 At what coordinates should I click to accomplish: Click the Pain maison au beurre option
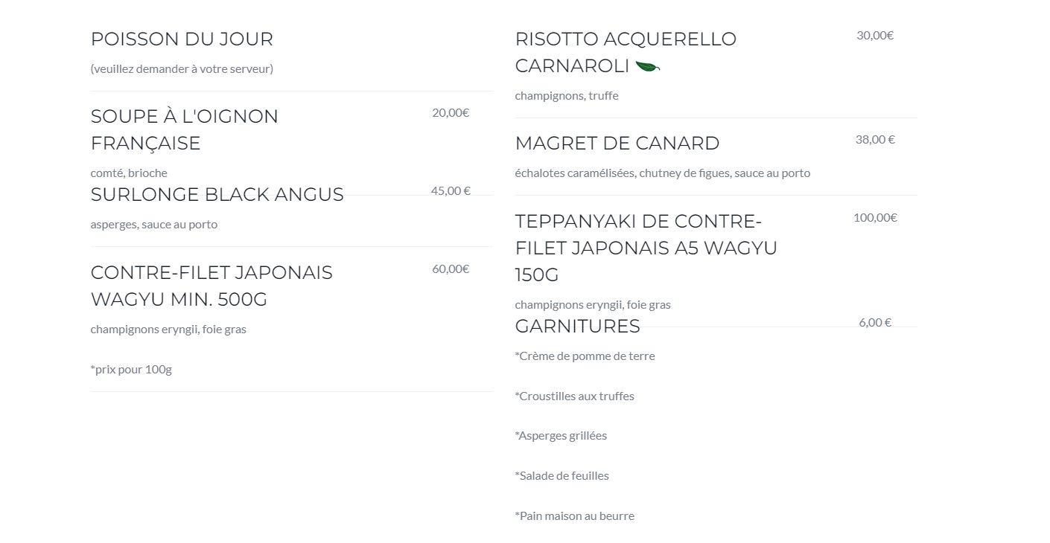pos(575,516)
